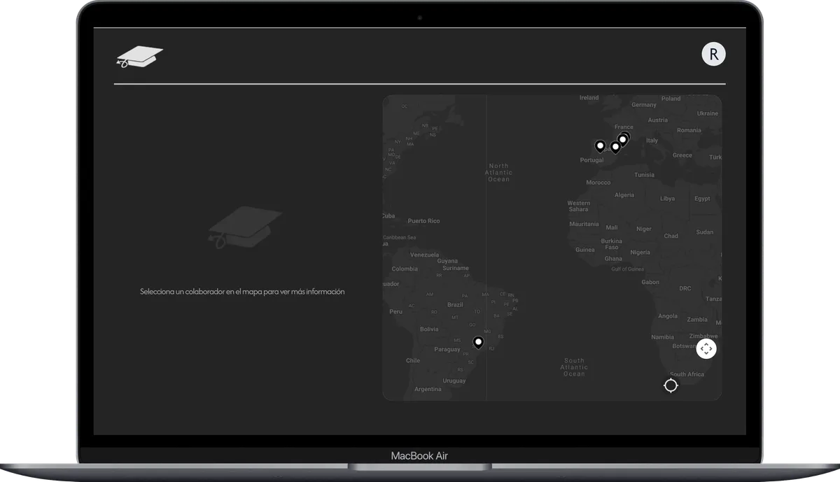The width and height of the screenshot is (840, 482).
Task: Click the South Atlantic Ocean label
Action: tap(573, 367)
